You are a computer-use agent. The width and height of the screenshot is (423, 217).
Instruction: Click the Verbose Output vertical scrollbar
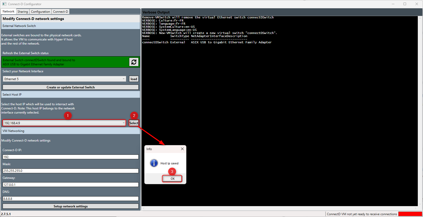[420, 111]
